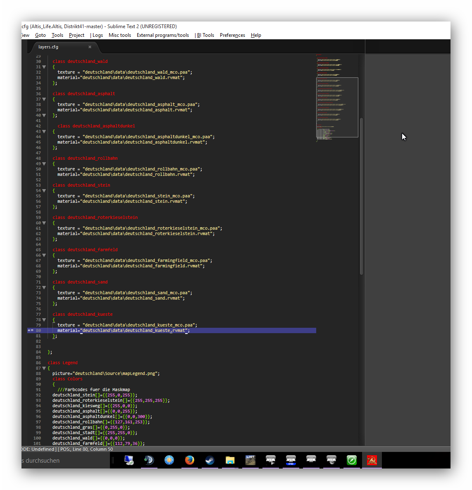Close the layers.cfg tab
The image size is (472, 490).
[x=90, y=47]
